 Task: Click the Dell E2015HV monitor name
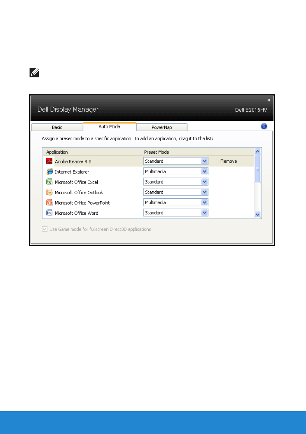tap(251, 110)
